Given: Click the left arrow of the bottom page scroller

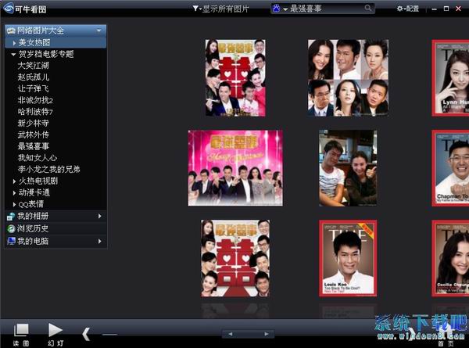Looking at the screenshot, I should pyautogui.click(x=230, y=334).
